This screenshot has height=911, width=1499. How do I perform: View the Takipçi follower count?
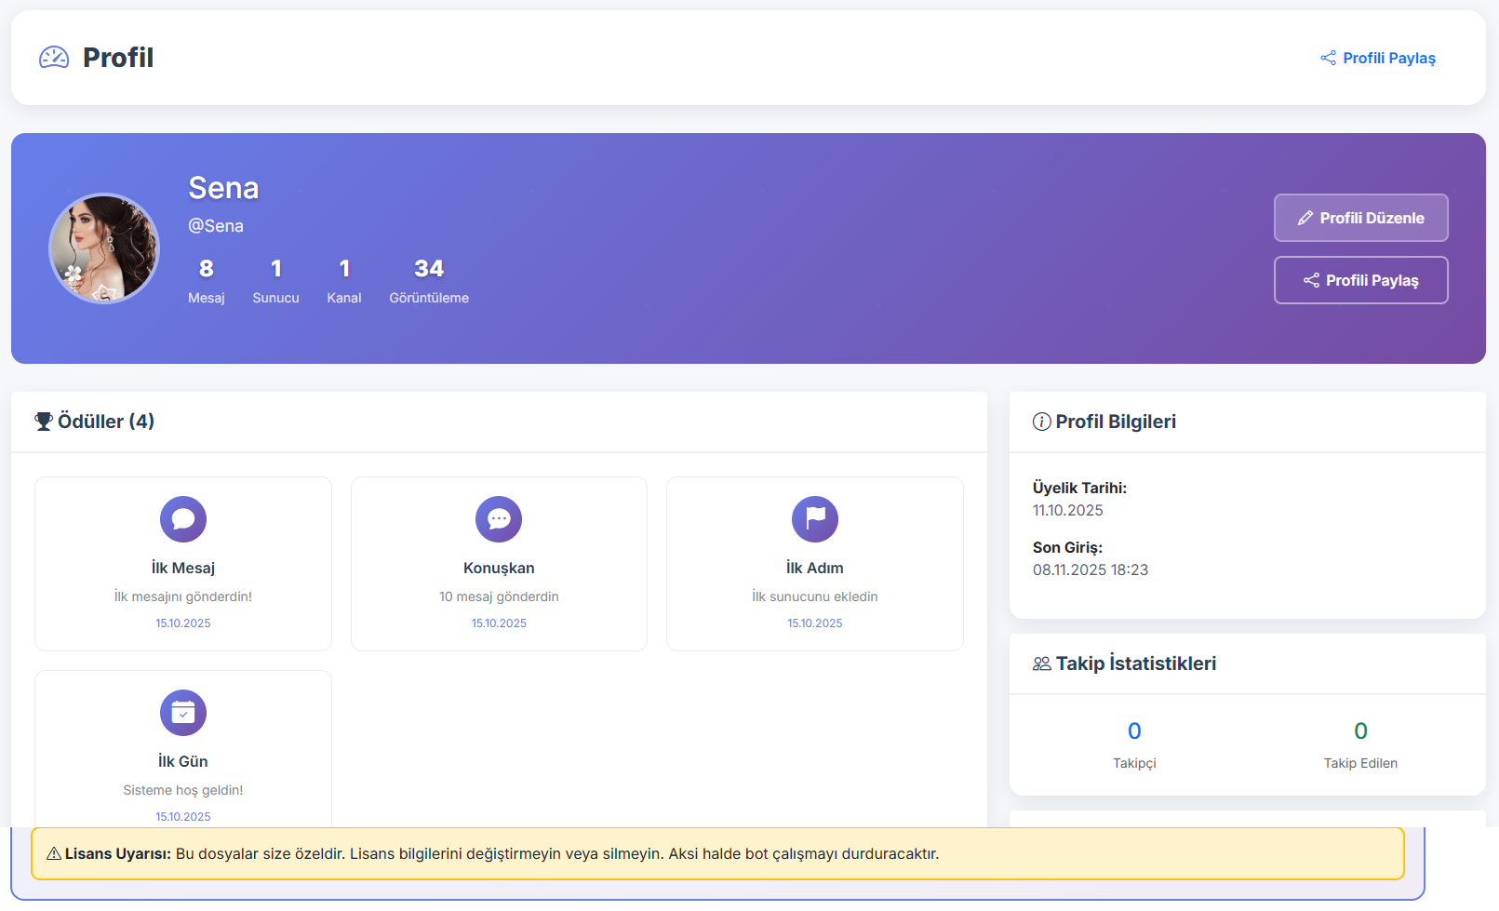(x=1134, y=744)
